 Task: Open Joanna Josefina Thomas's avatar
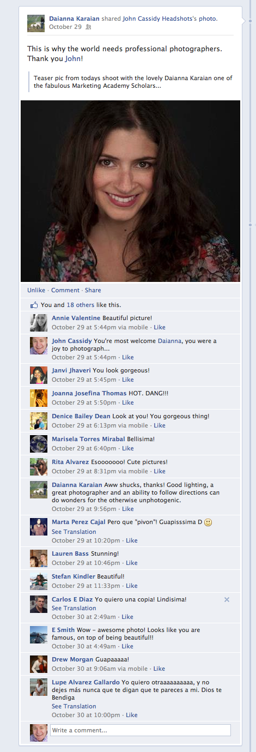pyautogui.click(x=39, y=398)
